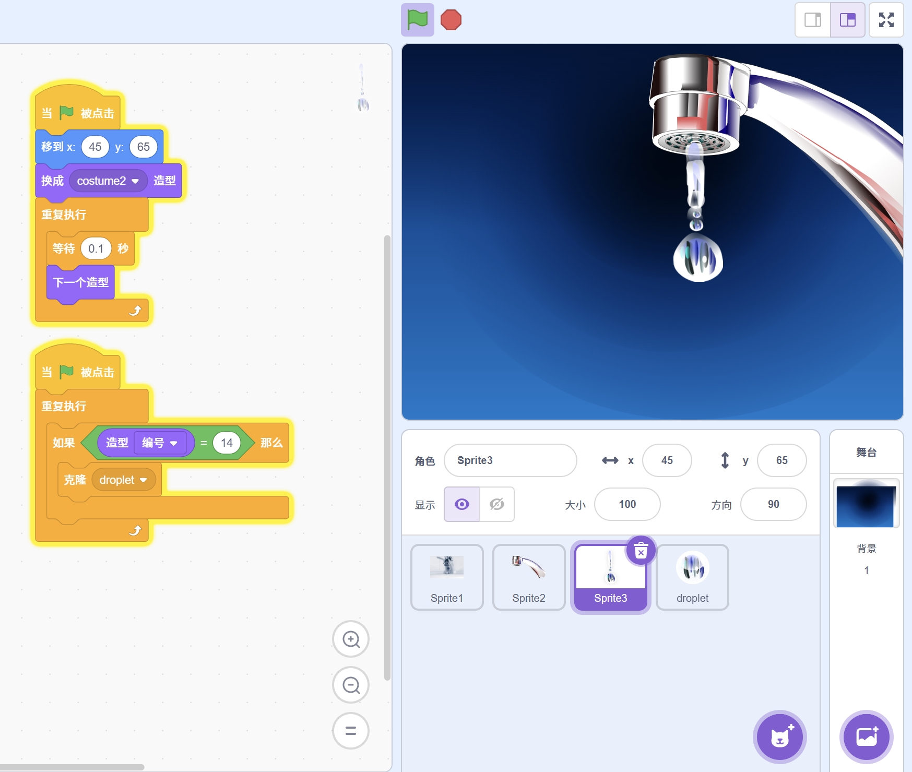Switch to small stage layout
This screenshot has height=772, width=912.
coord(812,20)
